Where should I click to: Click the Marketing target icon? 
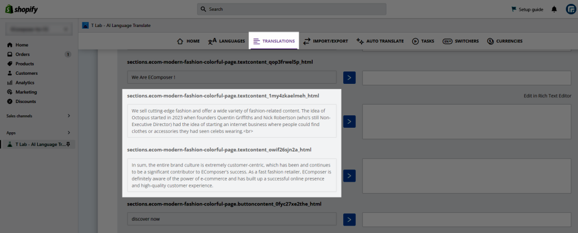10,92
